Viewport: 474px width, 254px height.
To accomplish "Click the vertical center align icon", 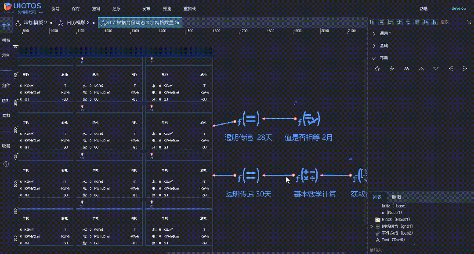I will click(399, 22).
